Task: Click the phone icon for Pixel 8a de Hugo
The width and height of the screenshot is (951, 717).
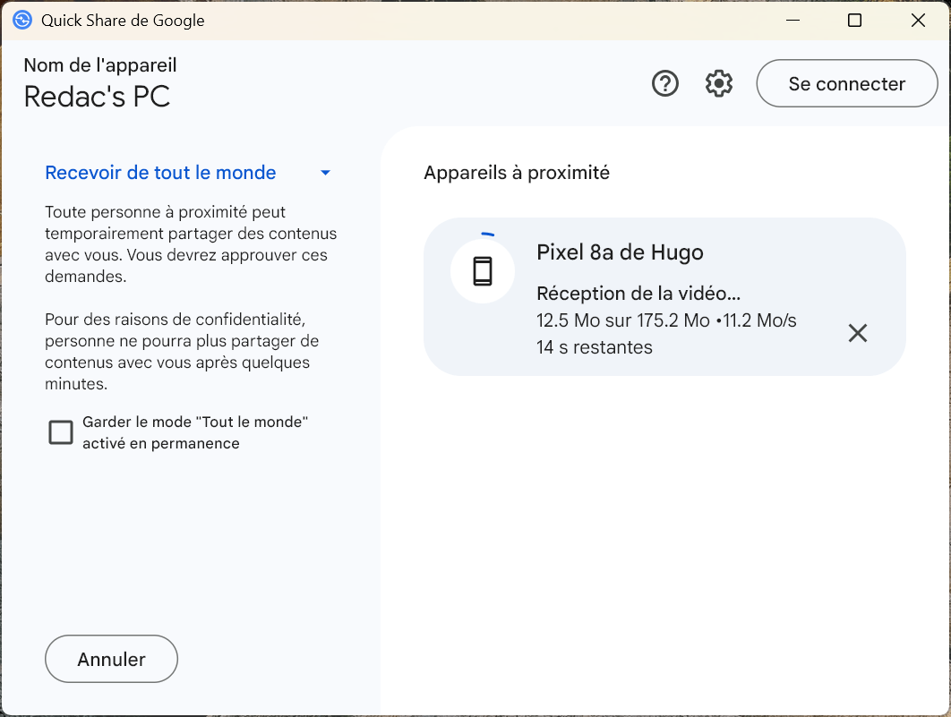Action: pos(483,271)
